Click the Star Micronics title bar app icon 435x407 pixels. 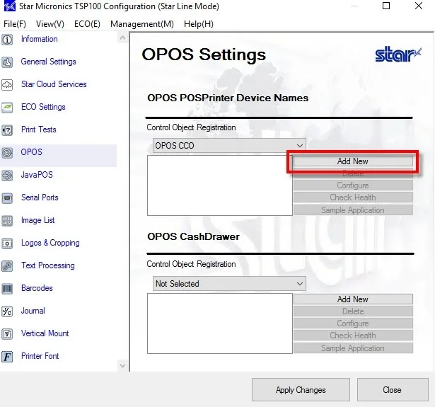[10, 6]
